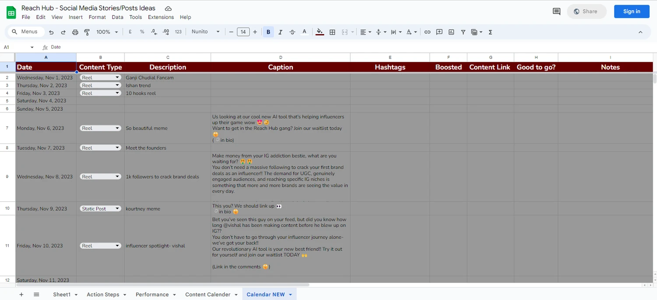Open the text color picker
The image size is (657, 300).
pos(304,32)
